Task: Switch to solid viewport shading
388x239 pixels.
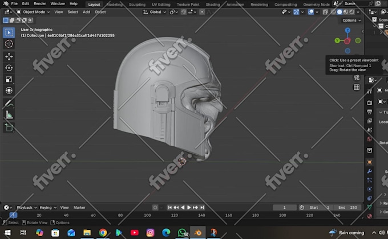Action: 339,12
